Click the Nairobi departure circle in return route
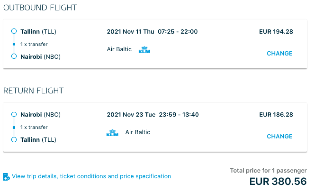This screenshot has height=192, width=314. click(14, 114)
